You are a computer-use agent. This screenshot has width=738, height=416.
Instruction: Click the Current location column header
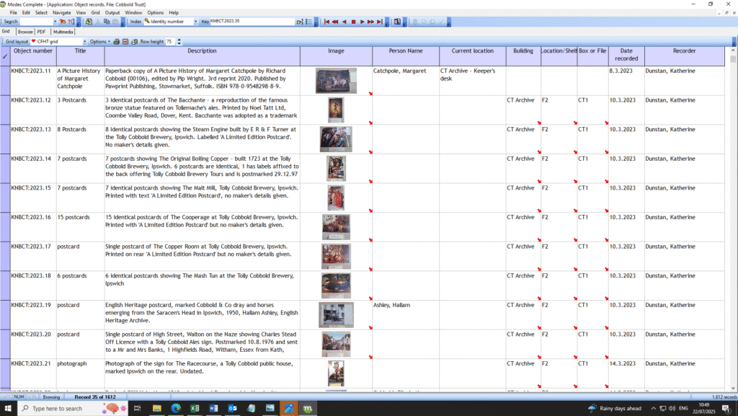(x=473, y=56)
